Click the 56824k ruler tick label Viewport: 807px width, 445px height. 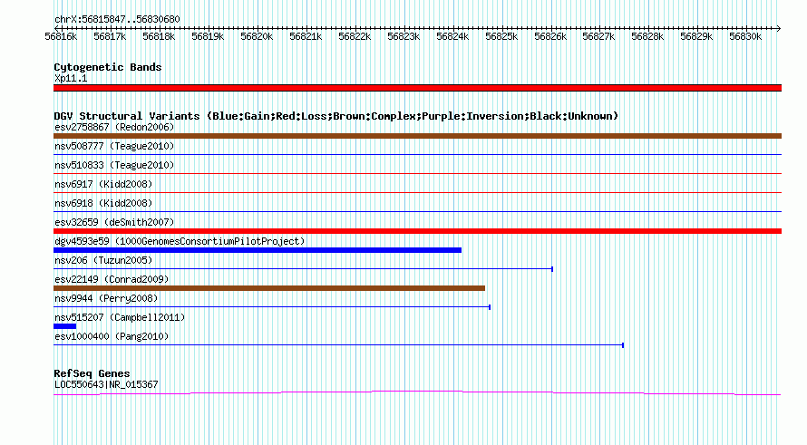click(x=452, y=36)
